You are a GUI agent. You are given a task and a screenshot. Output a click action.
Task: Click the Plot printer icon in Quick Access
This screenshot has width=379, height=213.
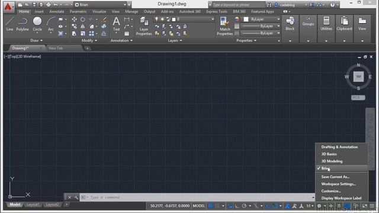(49, 5)
